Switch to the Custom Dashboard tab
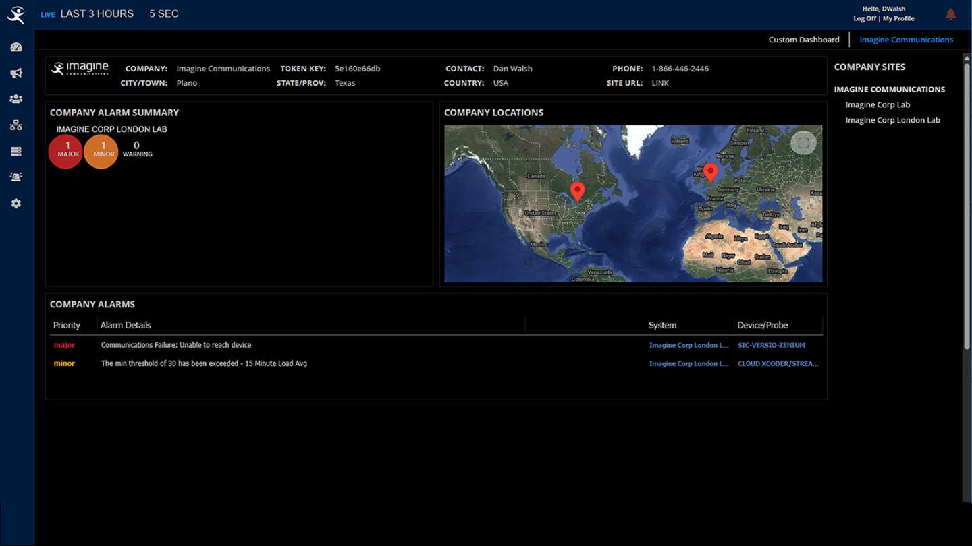This screenshot has height=546, width=972. [804, 40]
